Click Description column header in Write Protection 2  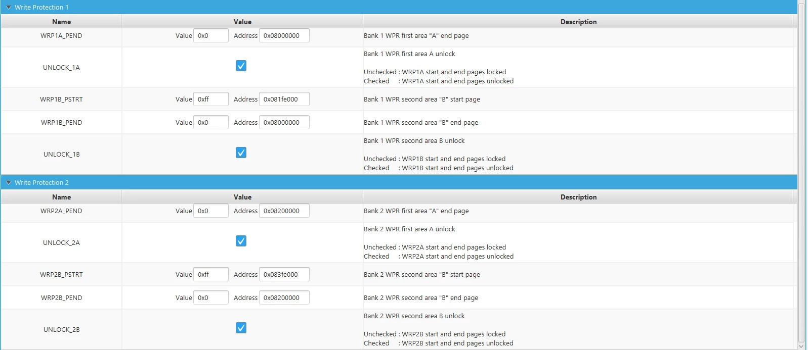click(578, 197)
